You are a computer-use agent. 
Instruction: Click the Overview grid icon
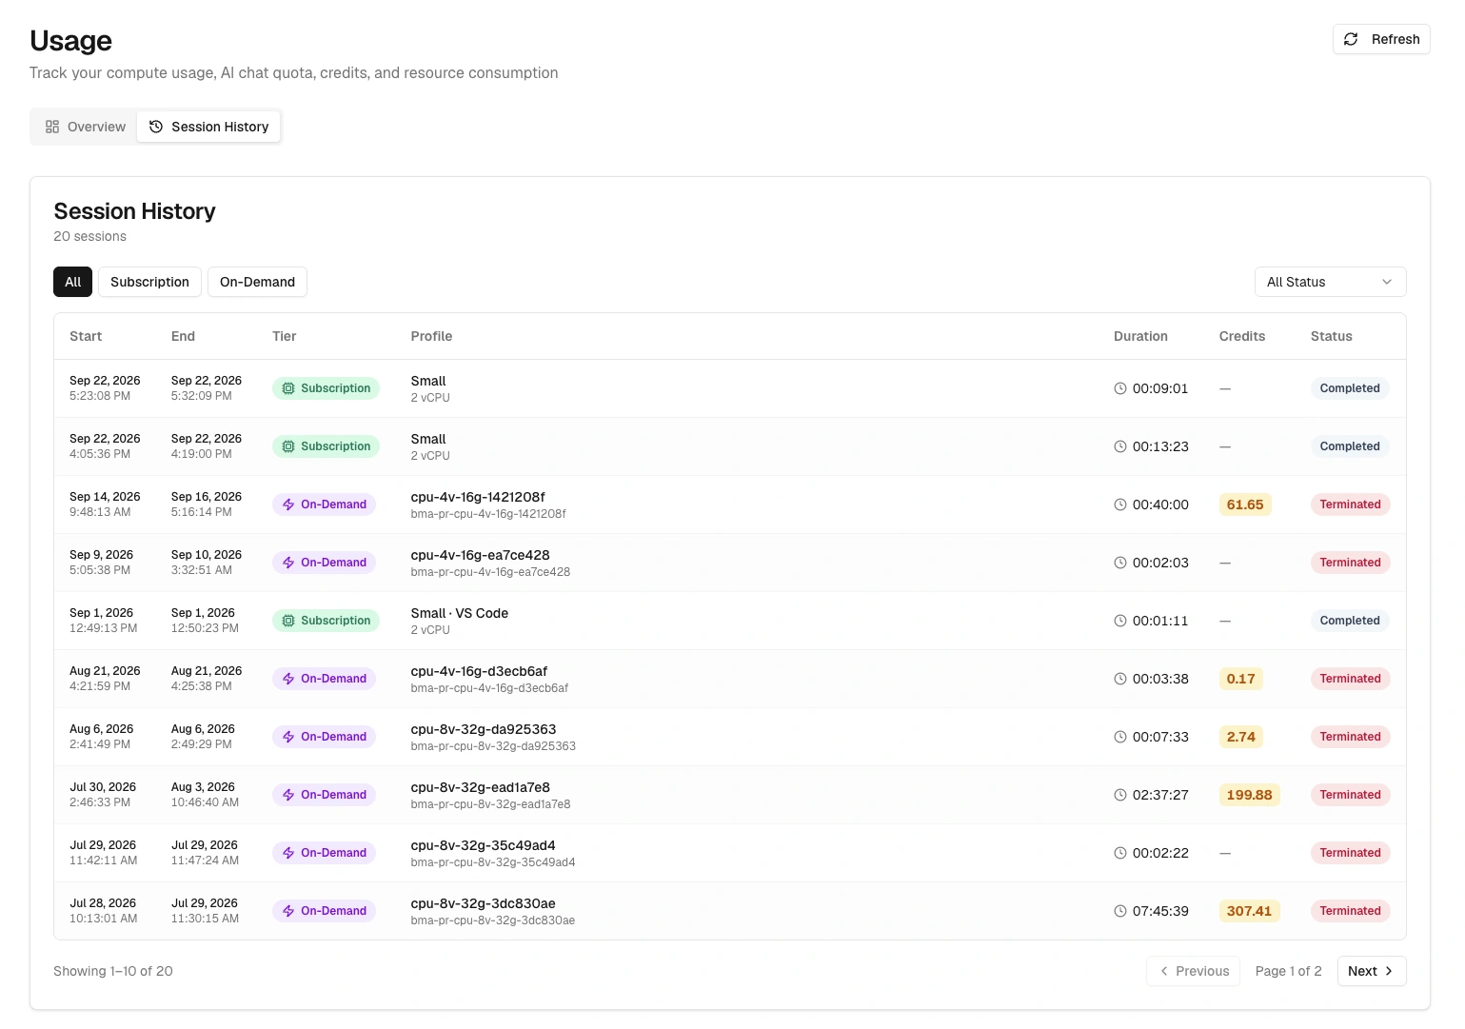[x=52, y=127]
